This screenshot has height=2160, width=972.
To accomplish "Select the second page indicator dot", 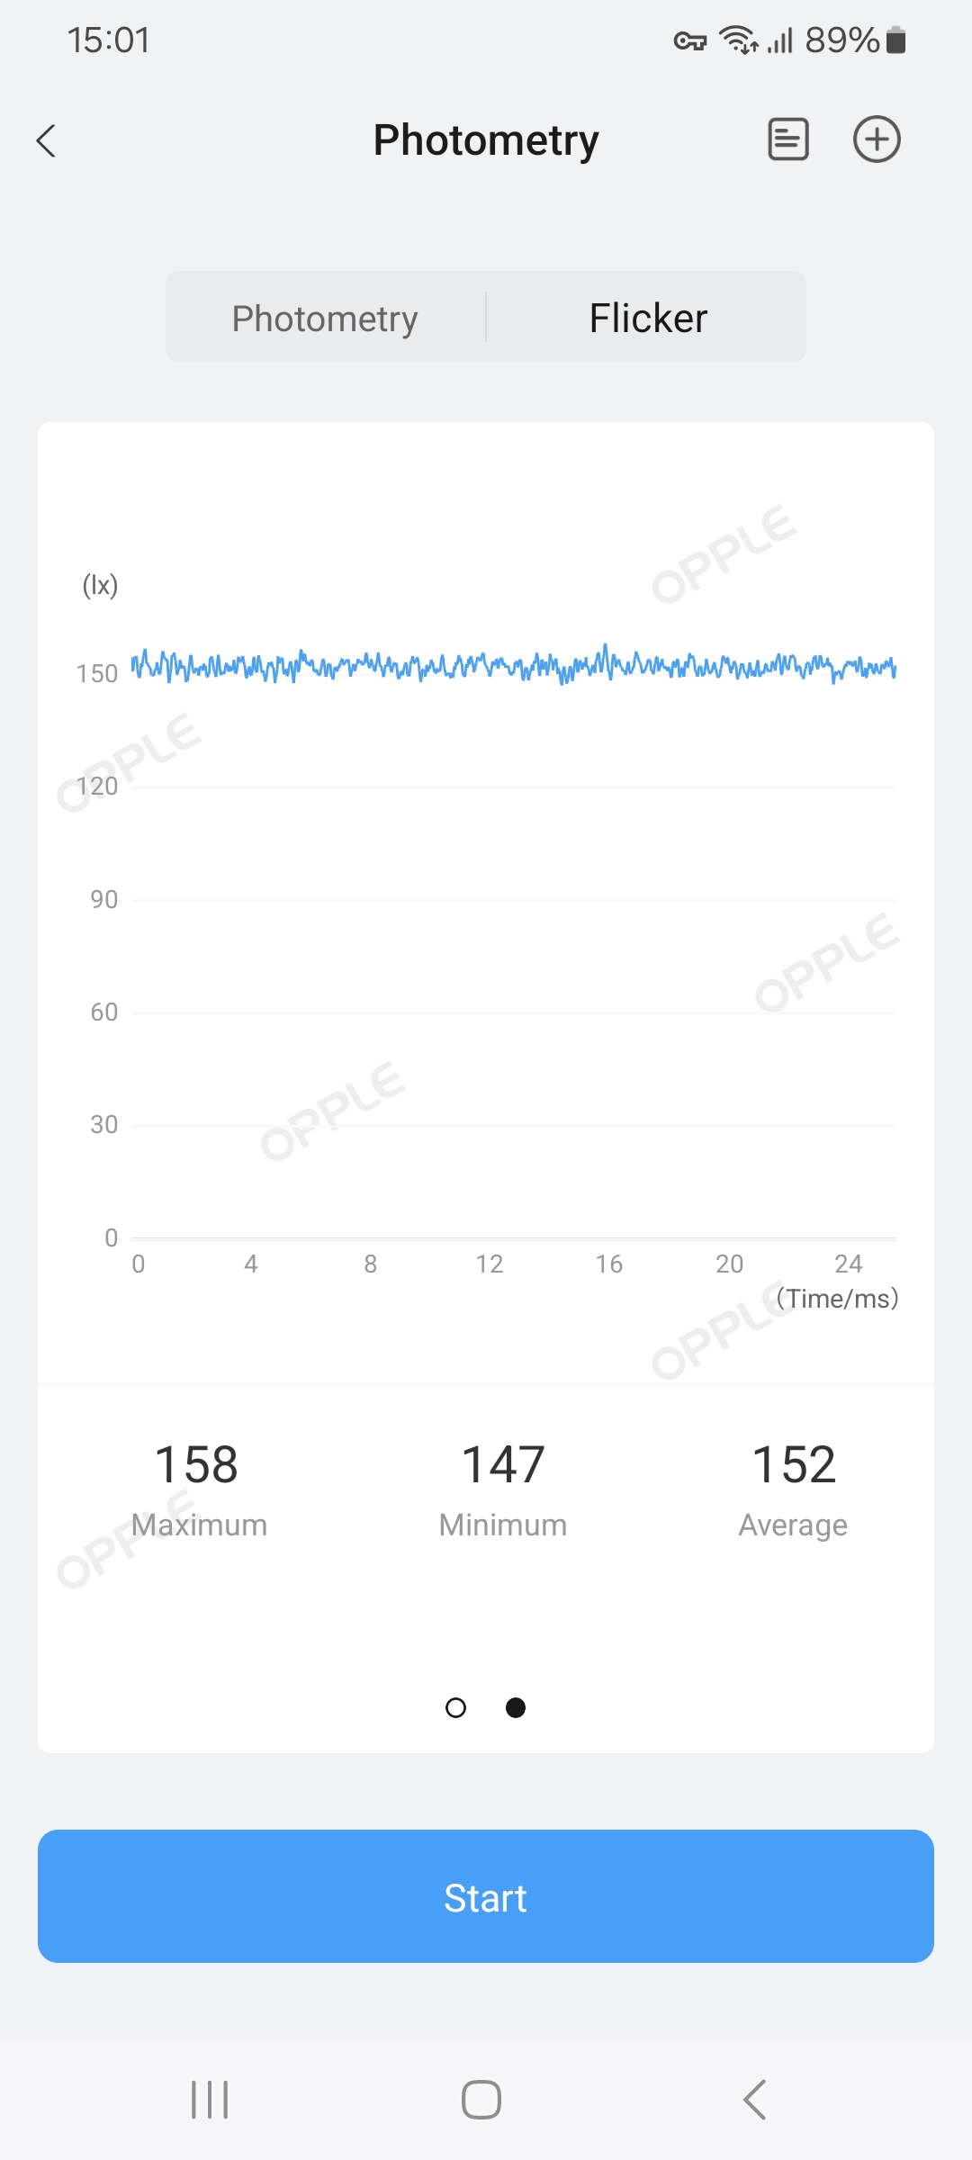I will click(516, 1707).
